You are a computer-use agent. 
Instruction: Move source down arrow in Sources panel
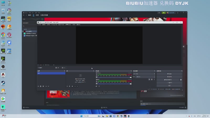(77, 86)
